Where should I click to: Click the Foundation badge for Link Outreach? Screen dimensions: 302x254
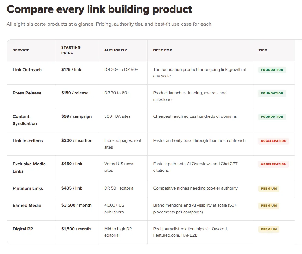[x=272, y=70]
